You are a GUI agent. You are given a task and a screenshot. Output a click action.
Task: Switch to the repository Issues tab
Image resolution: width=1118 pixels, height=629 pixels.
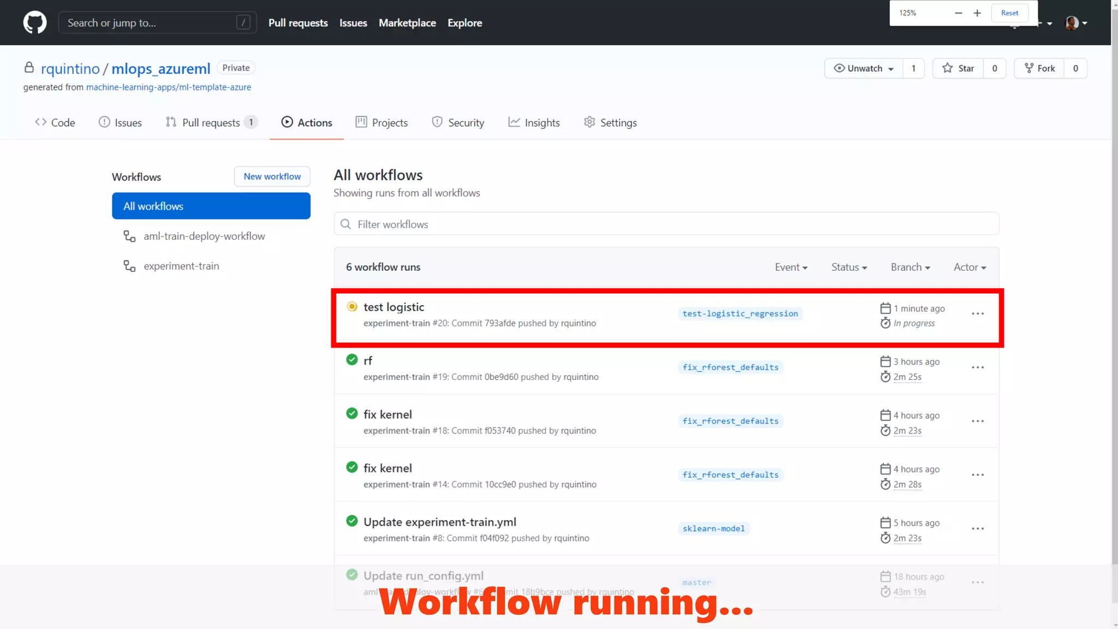tap(120, 123)
